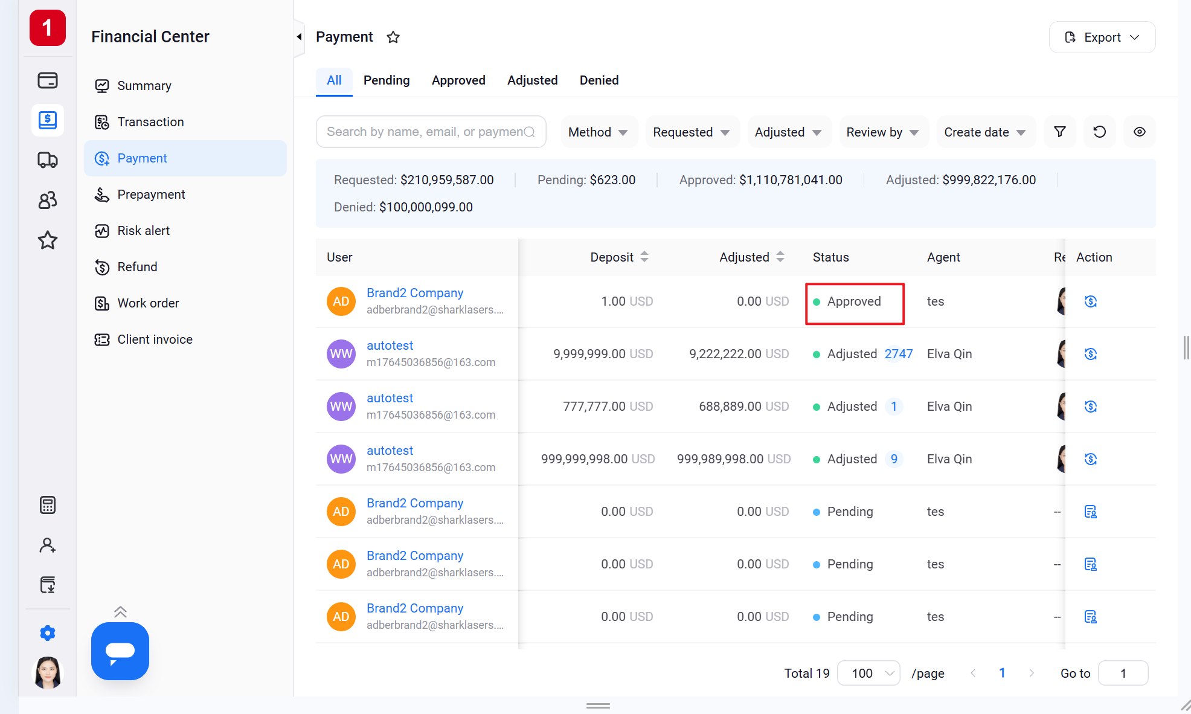Open the settings gear icon
Image resolution: width=1191 pixels, height=714 pixels.
click(x=48, y=633)
